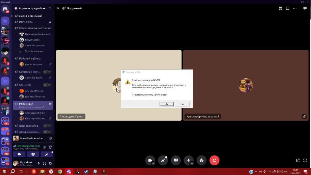This screenshot has height=175, width=311.
Task: Open the emoji reactions button
Action: coord(202,160)
